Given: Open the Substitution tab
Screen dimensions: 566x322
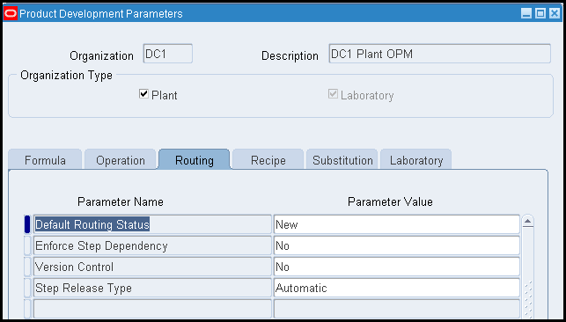Looking at the screenshot, I should [342, 160].
